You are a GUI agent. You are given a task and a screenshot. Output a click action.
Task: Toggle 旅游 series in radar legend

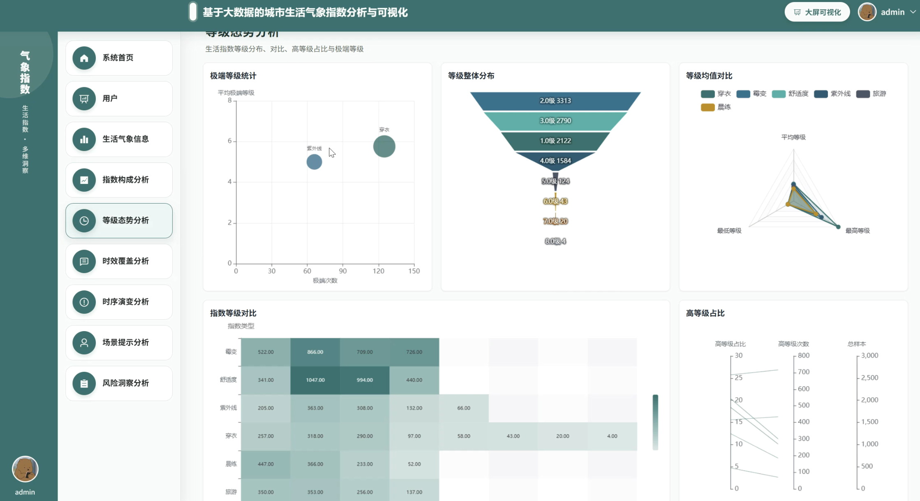(x=871, y=94)
